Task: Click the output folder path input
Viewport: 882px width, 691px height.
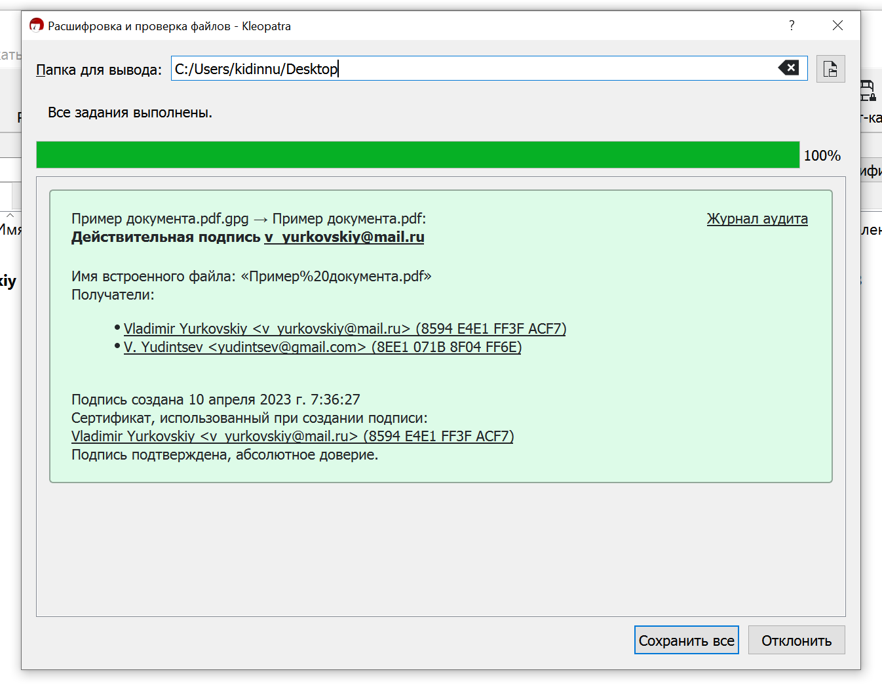Action: click(489, 68)
